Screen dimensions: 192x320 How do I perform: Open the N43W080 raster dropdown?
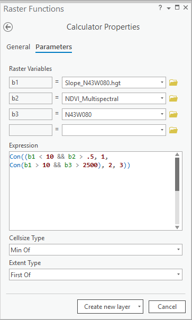114,114
